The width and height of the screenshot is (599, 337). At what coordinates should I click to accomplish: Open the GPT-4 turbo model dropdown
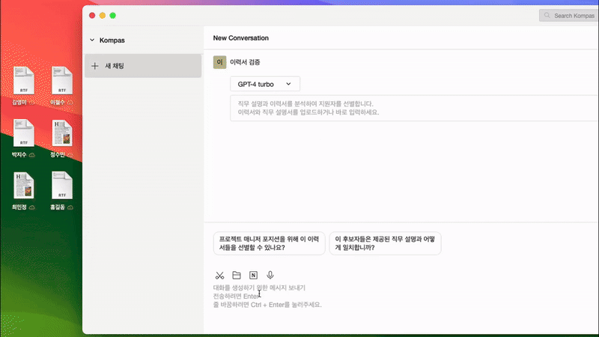265,84
